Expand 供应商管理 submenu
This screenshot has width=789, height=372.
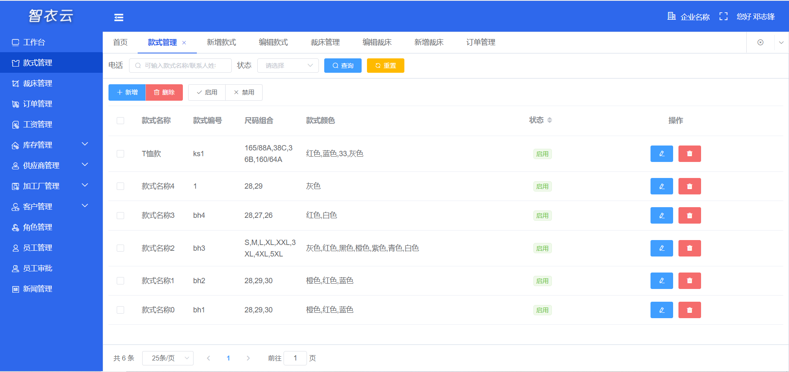point(51,165)
